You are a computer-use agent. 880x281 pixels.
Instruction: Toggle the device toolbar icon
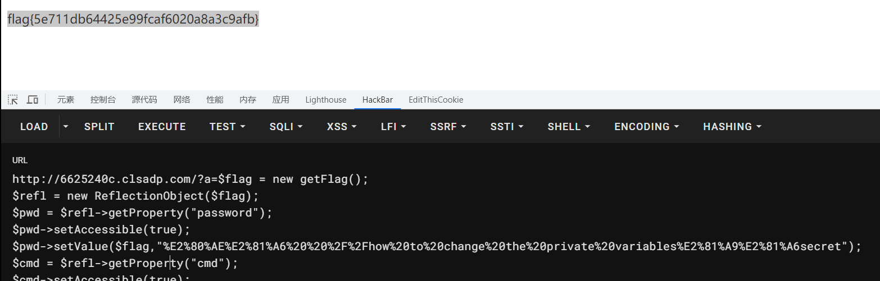click(x=33, y=100)
